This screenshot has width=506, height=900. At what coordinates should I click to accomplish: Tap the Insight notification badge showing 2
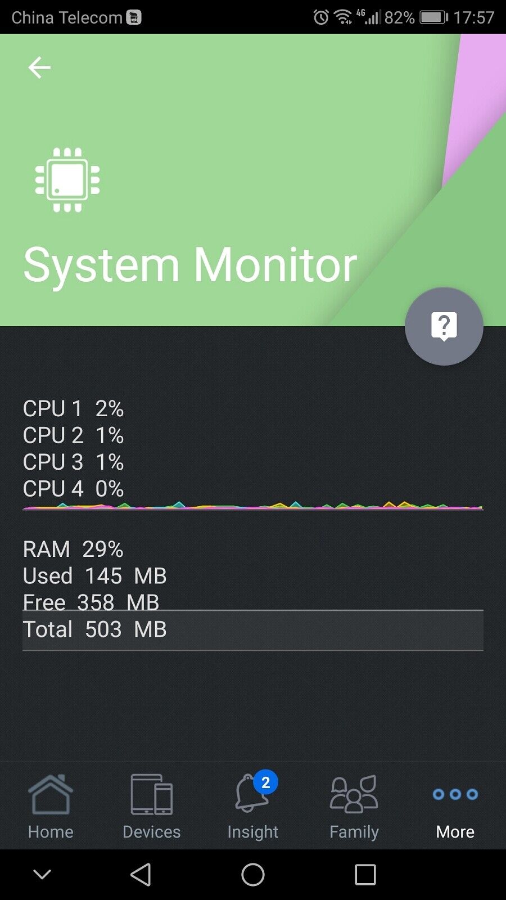tap(265, 782)
